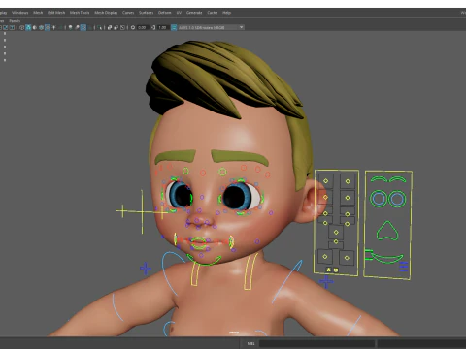Image resolution: width=466 pixels, height=349 pixels.
Task: Select right eyebrow arc control on face panel
Action: tap(398, 178)
